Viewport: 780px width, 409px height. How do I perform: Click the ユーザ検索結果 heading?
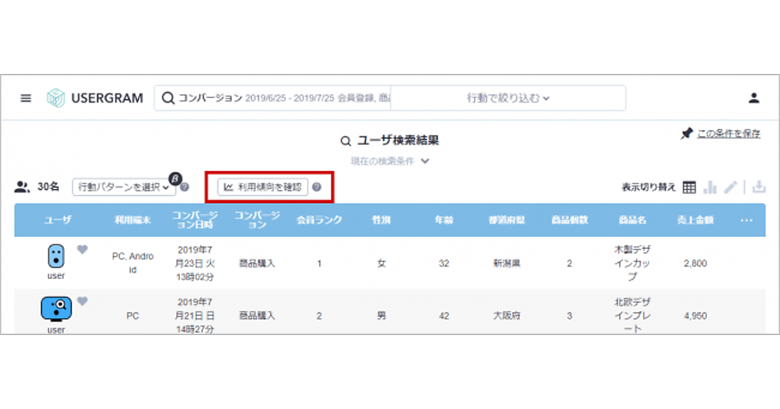[398, 141]
